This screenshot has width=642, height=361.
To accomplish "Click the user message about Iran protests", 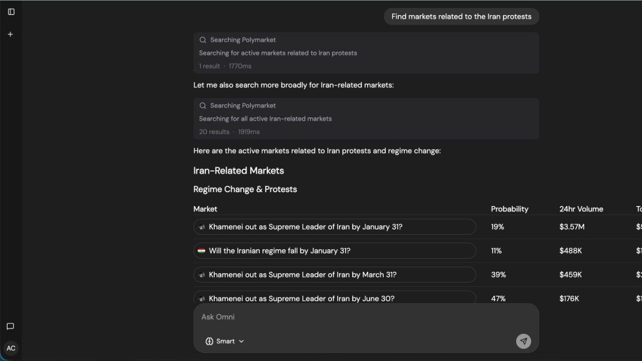I will coord(461,17).
